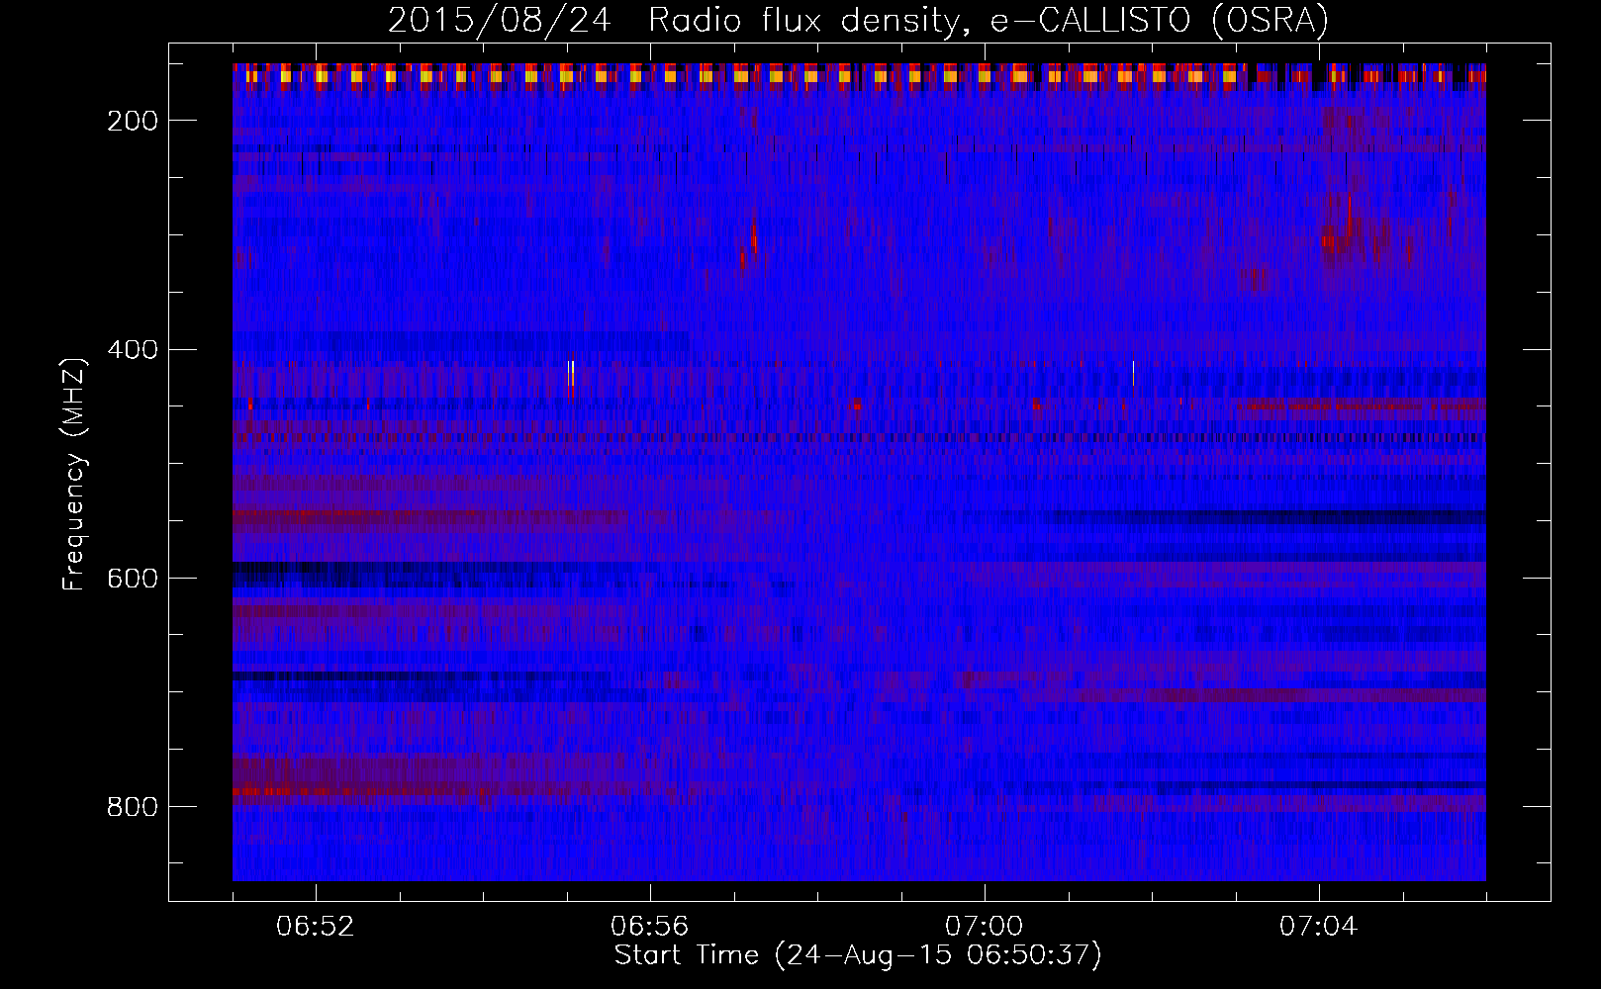Screen dimensions: 1601x989
Task: Click the plot title '2015/08/24 Radio flux density, e-CALLISTO (OSRA)'
Action: click(858, 20)
